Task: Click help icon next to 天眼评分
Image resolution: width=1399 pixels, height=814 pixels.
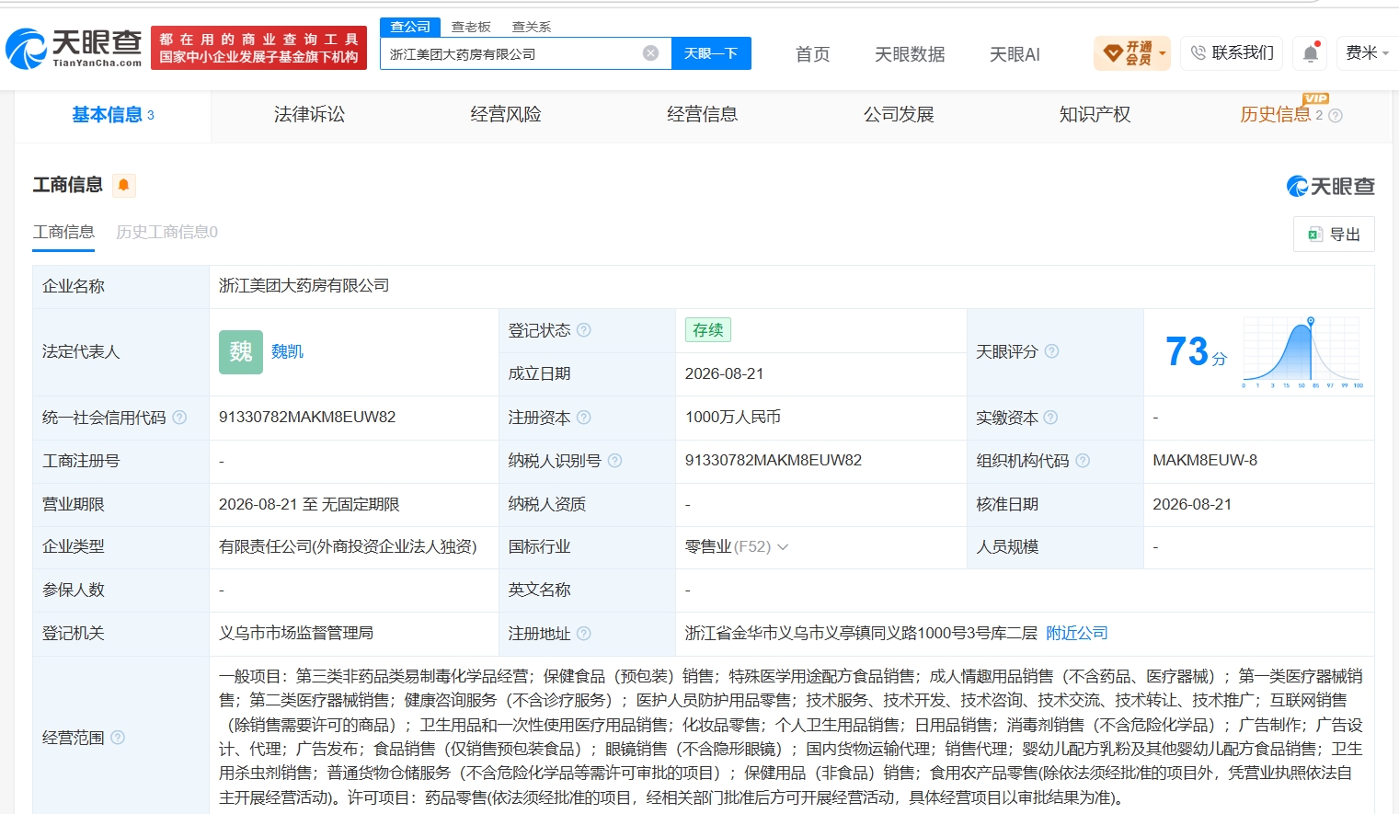Action: [1051, 351]
